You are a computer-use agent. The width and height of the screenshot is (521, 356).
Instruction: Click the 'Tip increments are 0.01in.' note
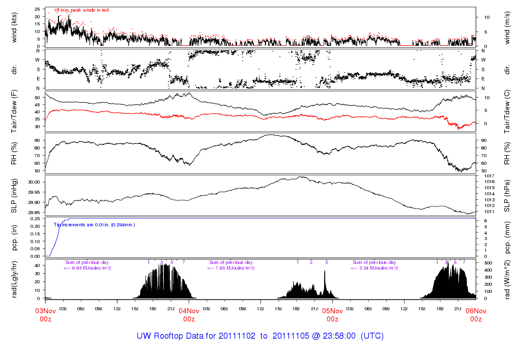pyautogui.click(x=94, y=224)
